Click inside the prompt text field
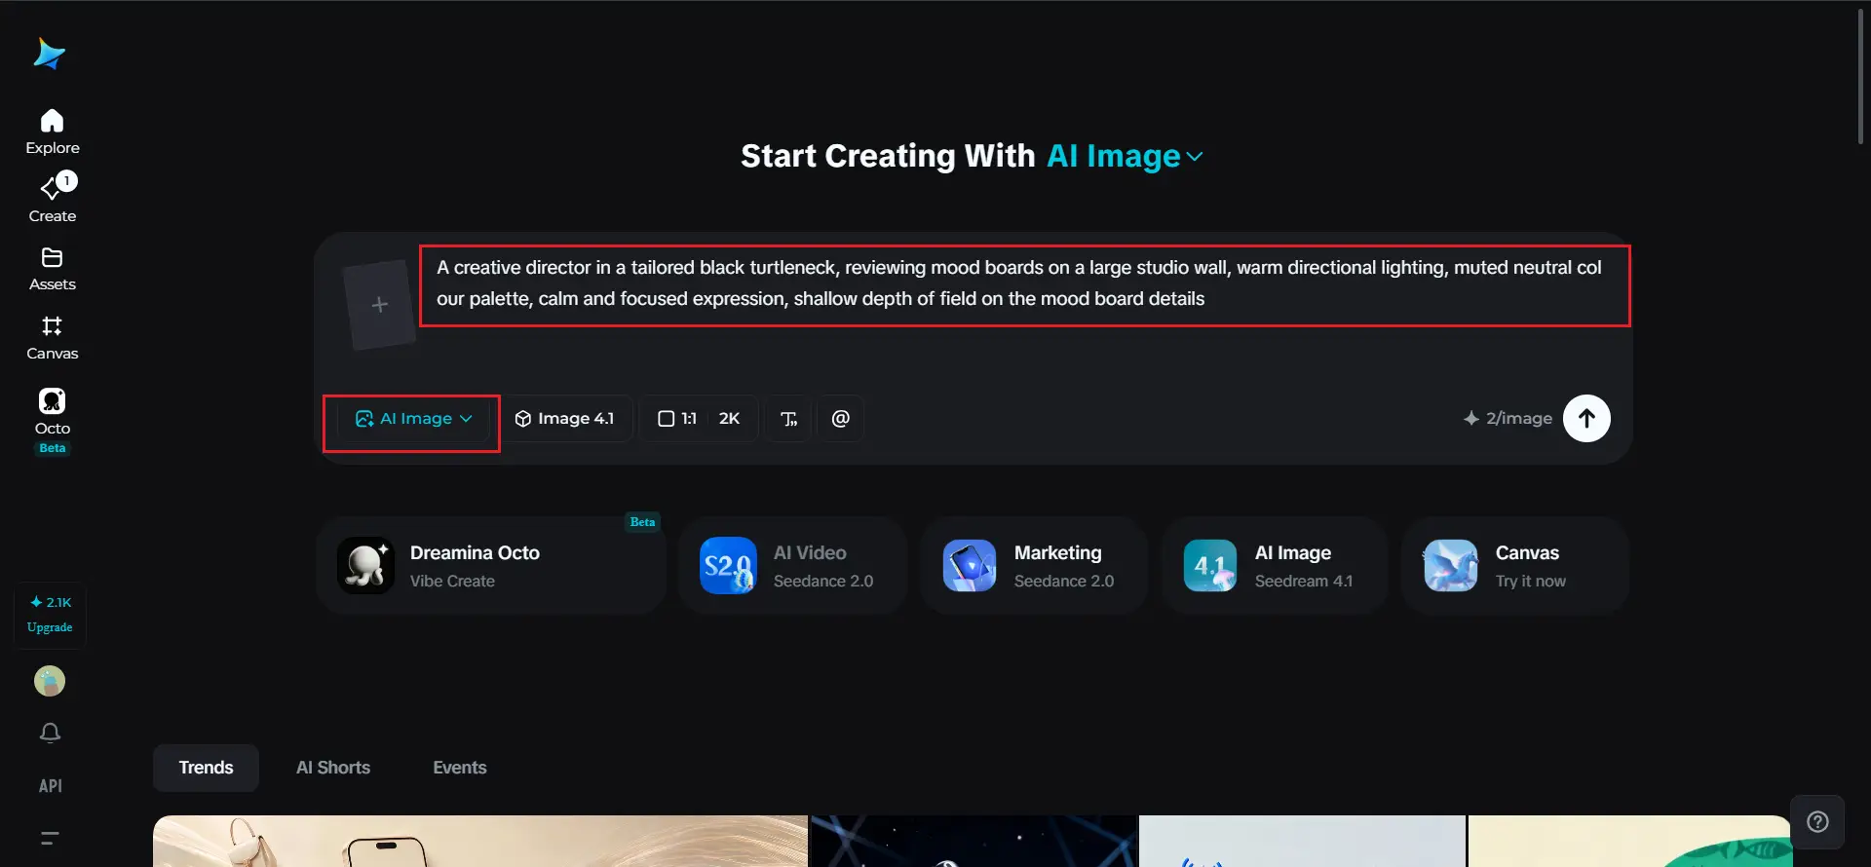This screenshot has width=1871, height=867. pyautogui.click(x=1024, y=284)
